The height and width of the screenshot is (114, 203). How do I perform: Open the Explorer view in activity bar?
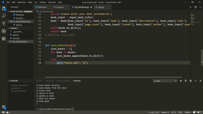coord(3,9)
